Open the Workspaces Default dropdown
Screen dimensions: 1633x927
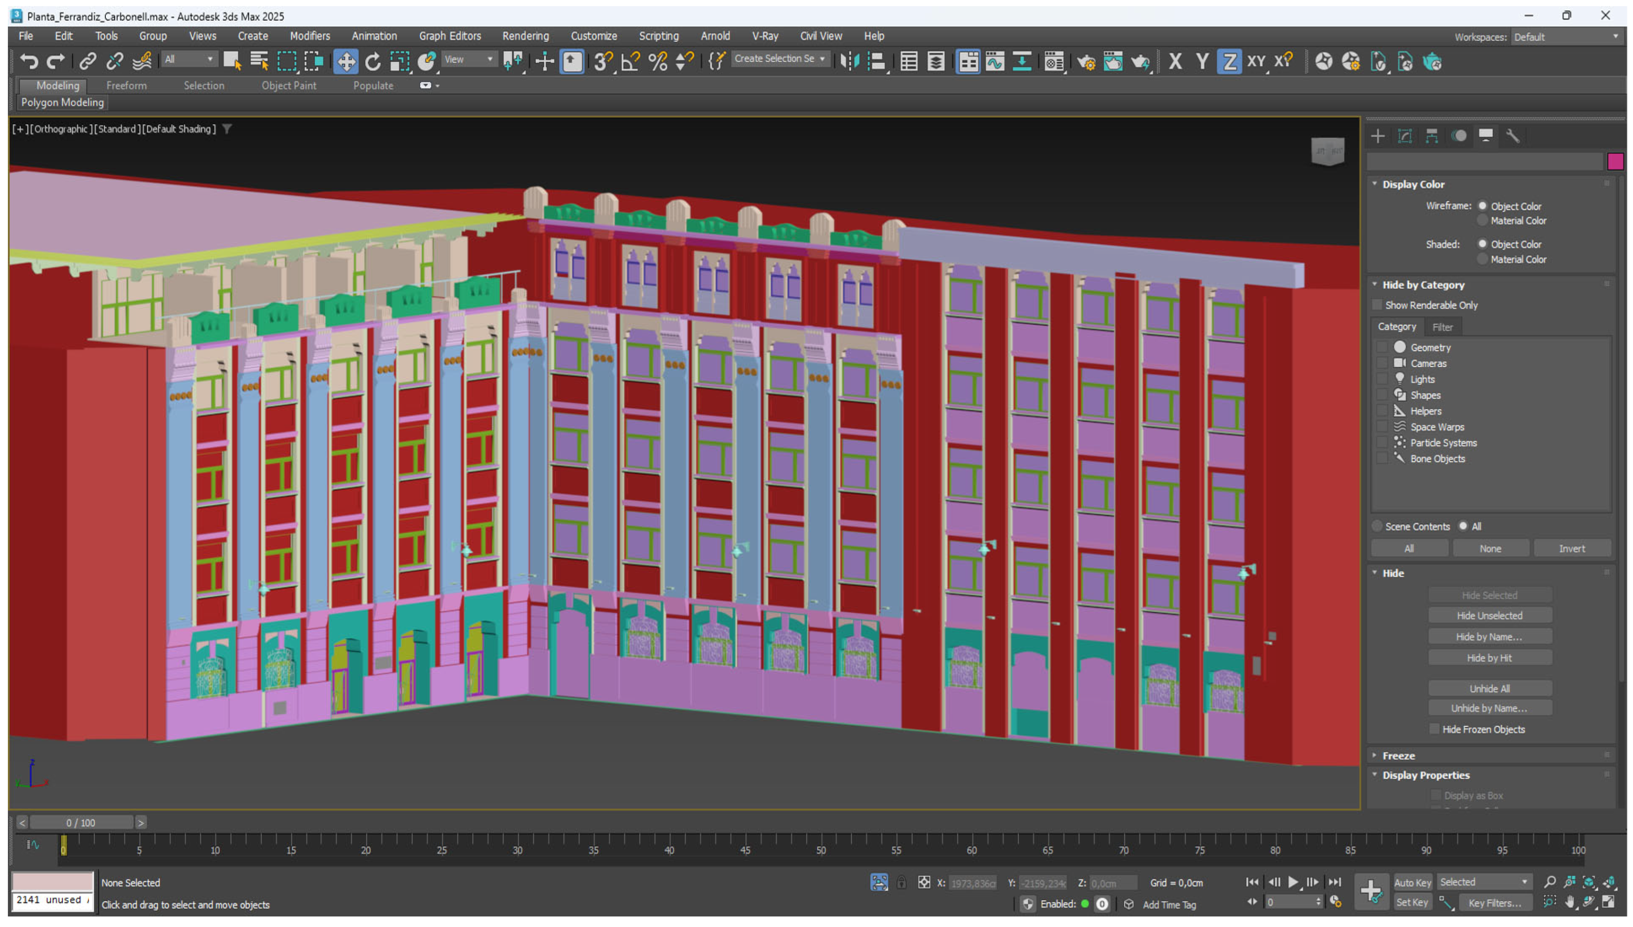1566,37
